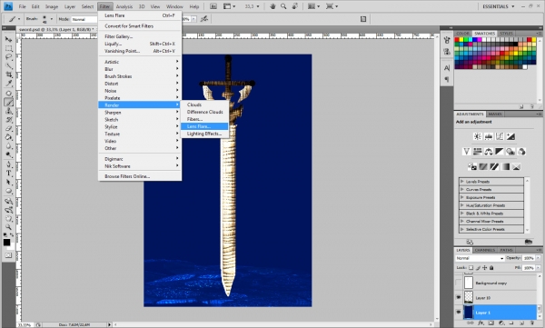Viewport: 545px width, 328px height.
Task: Click the Rotate View tool in the top bar
Action: pos(294,6)
